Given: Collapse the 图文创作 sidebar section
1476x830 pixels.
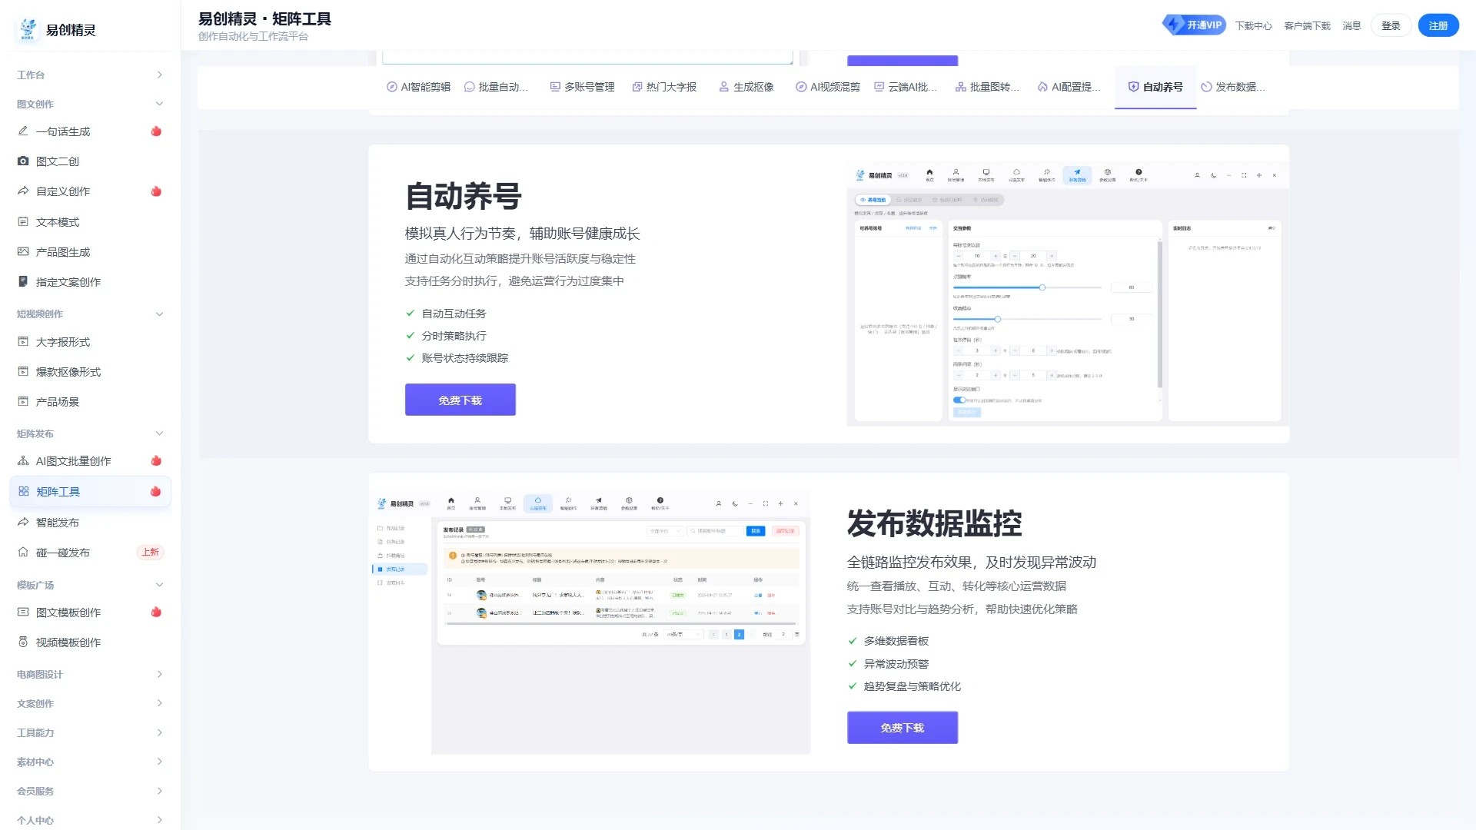Looking at the screenshot, I should point(90,104).
